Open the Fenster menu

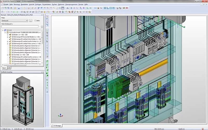pyautogui.click(x=81, y=4)
